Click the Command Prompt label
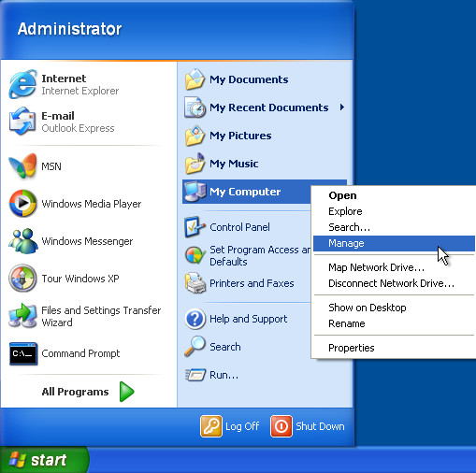 tap(80, 353)
